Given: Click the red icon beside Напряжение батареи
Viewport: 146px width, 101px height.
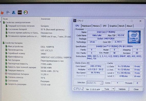Looking at the screenshot, I should [x=6, y=74].
